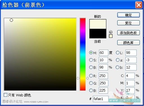The height and width of the screenshot is (106, 144).
Task: Select the Lab a channel radio button
Action: (x=118, y=60)
